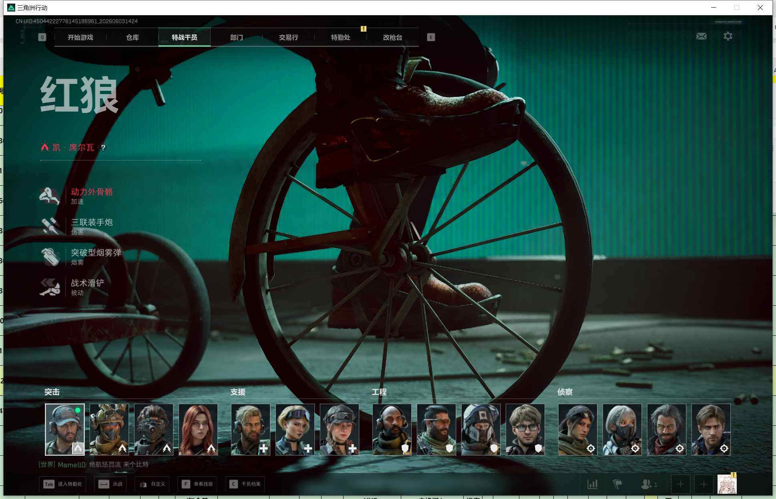Open the 改枪台 tab
This screenshot has height=499, width=776.
click(393, 37)
